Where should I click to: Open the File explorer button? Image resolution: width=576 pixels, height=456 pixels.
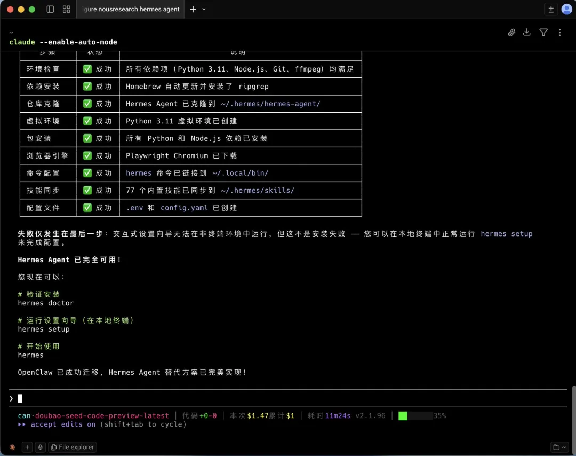[x=73, y=447]
